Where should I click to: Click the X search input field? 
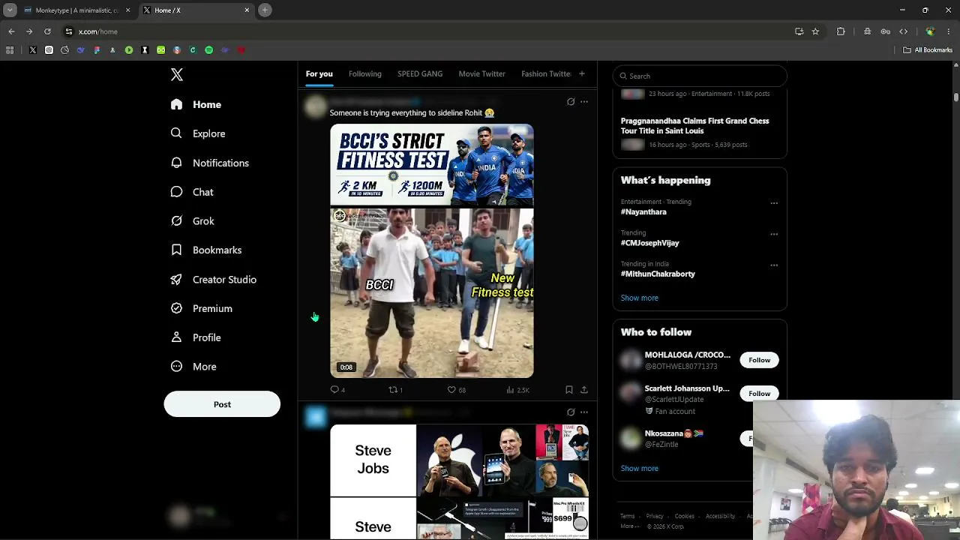tap(700, 76)
